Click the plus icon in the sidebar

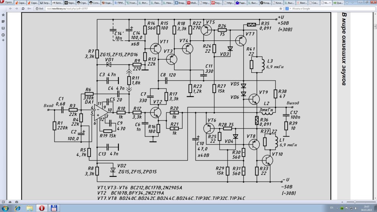tap(3, 40)
